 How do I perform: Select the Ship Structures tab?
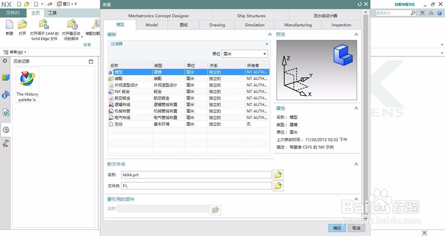point(251,16)
